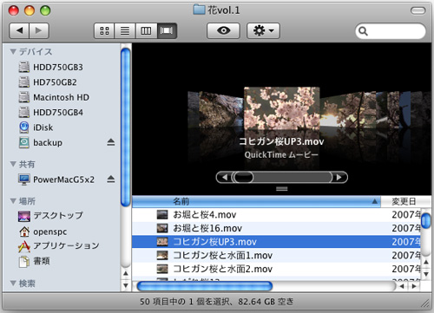Collapse the 場所 sidebar section
The image size is (434, 313).
pos(13,201)
